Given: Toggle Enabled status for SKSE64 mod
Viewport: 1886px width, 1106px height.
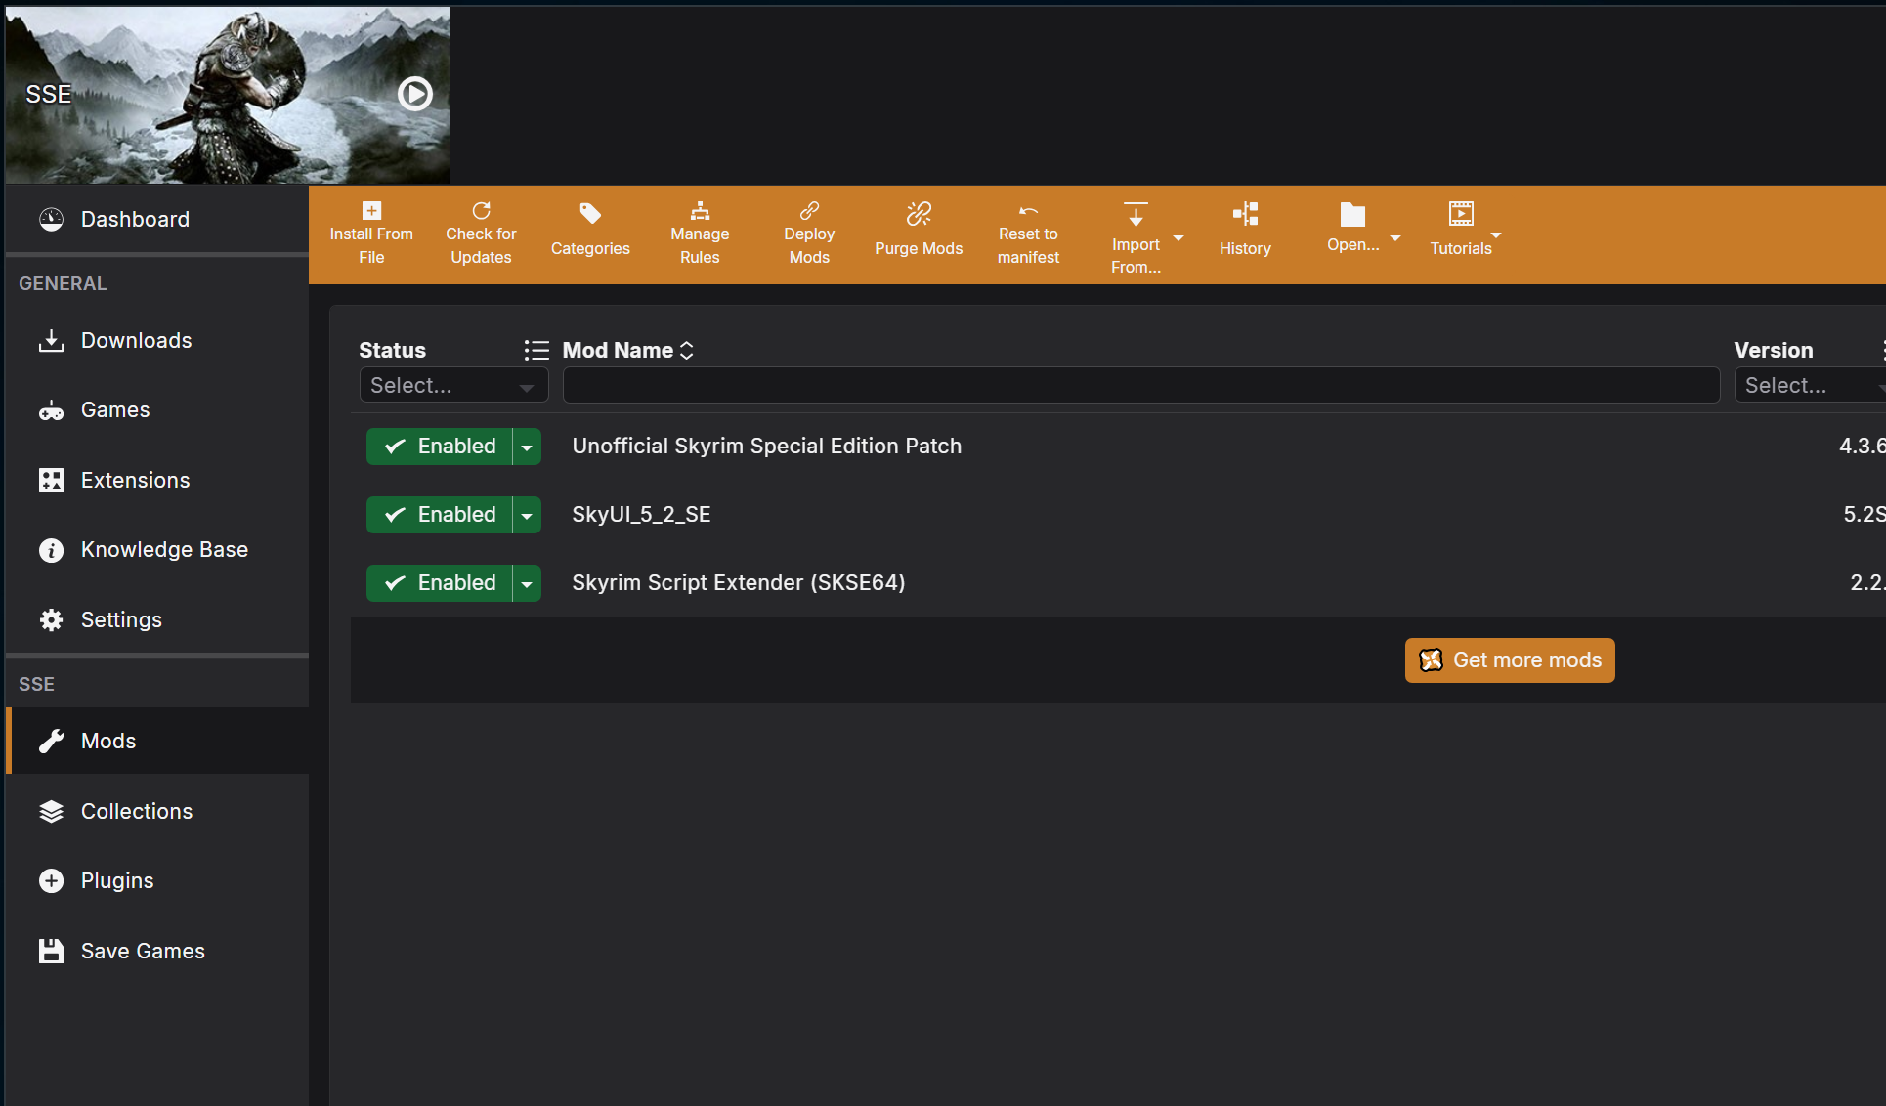Looking at the screenshot, I should (x=440, y=583).
